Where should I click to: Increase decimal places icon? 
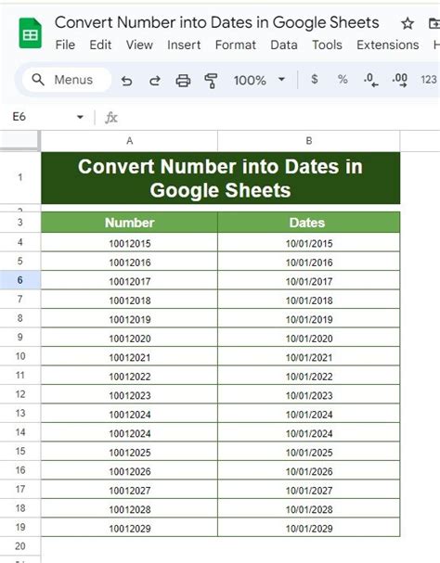point(400,80)
